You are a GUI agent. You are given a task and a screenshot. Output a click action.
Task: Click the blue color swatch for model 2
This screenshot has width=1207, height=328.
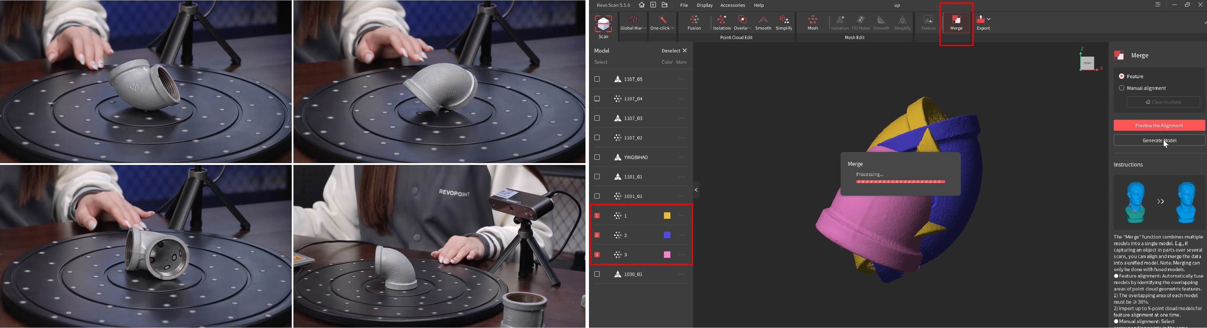click(x=667, y=235)
